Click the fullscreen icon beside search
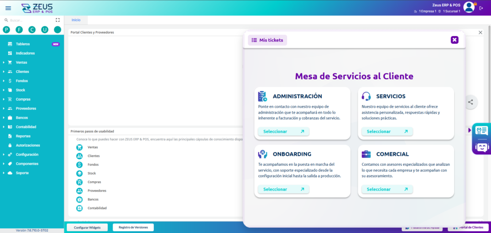 58,20
